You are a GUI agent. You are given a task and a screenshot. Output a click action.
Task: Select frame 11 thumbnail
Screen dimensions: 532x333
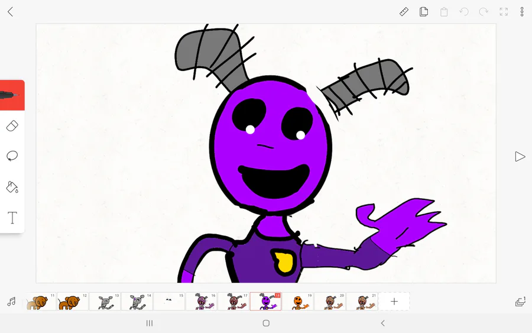pyautogui.click(x=41, y=302)
